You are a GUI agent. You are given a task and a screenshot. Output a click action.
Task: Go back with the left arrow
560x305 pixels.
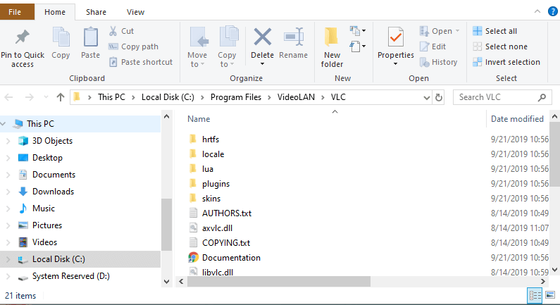click(9, 97)
